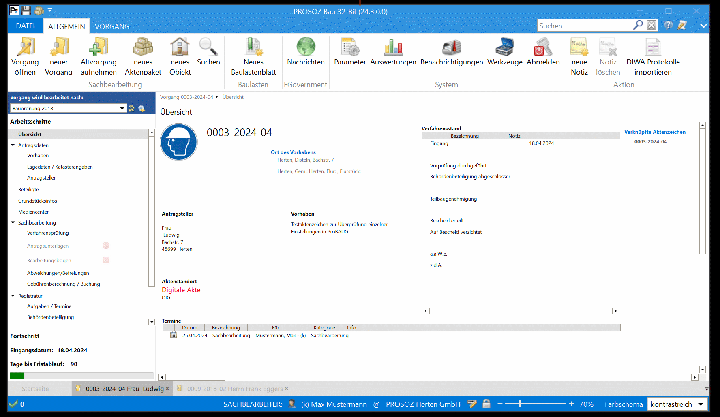
Task: Open tab list arrow at tab bar end
Action: tap(707, 388)
